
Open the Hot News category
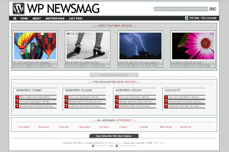[x=104, y=127]
